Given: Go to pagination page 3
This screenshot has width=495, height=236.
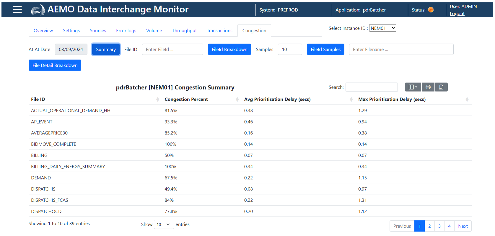Looking at the screenshot, I should (x=439, y=226).
